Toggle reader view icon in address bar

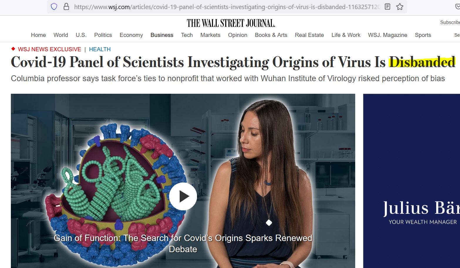(x=387, y=7)
